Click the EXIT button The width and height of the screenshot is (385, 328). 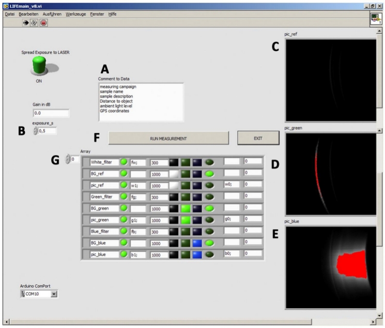point(258,138)
